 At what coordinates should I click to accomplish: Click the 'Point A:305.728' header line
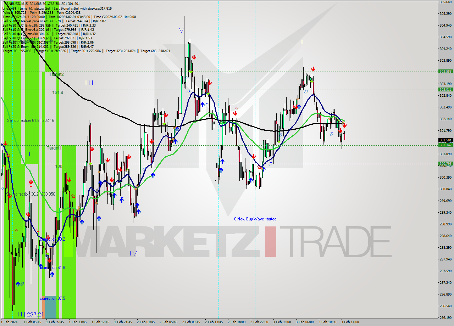coord(41,12)
